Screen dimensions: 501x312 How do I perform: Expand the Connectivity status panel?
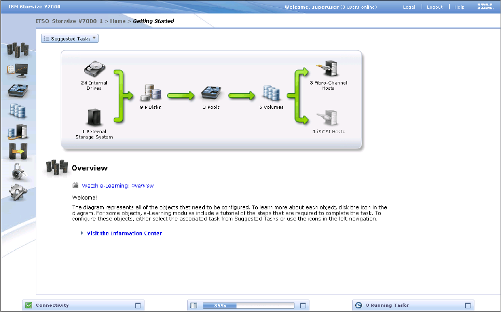point(138,305)
